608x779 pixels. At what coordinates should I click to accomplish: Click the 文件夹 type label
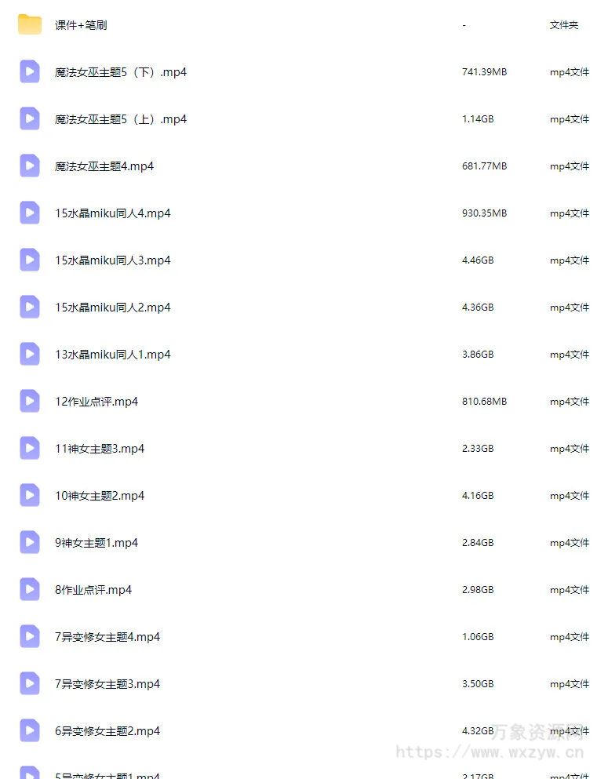tap(564, 25)
